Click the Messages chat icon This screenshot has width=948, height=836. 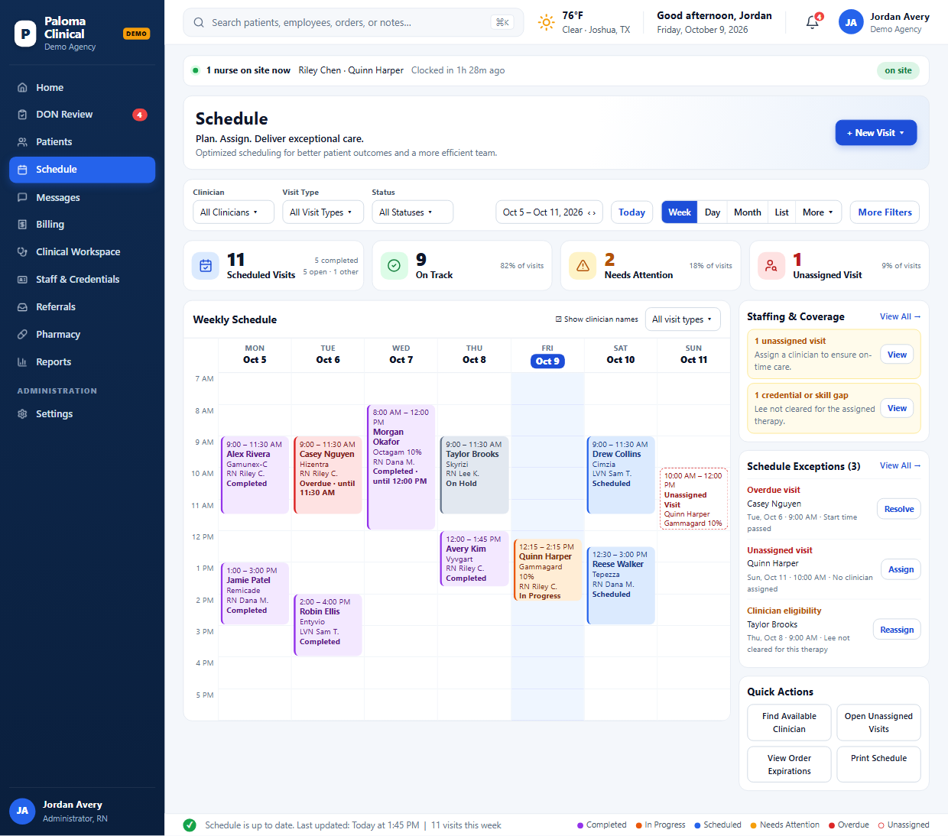tap(22, 197)
